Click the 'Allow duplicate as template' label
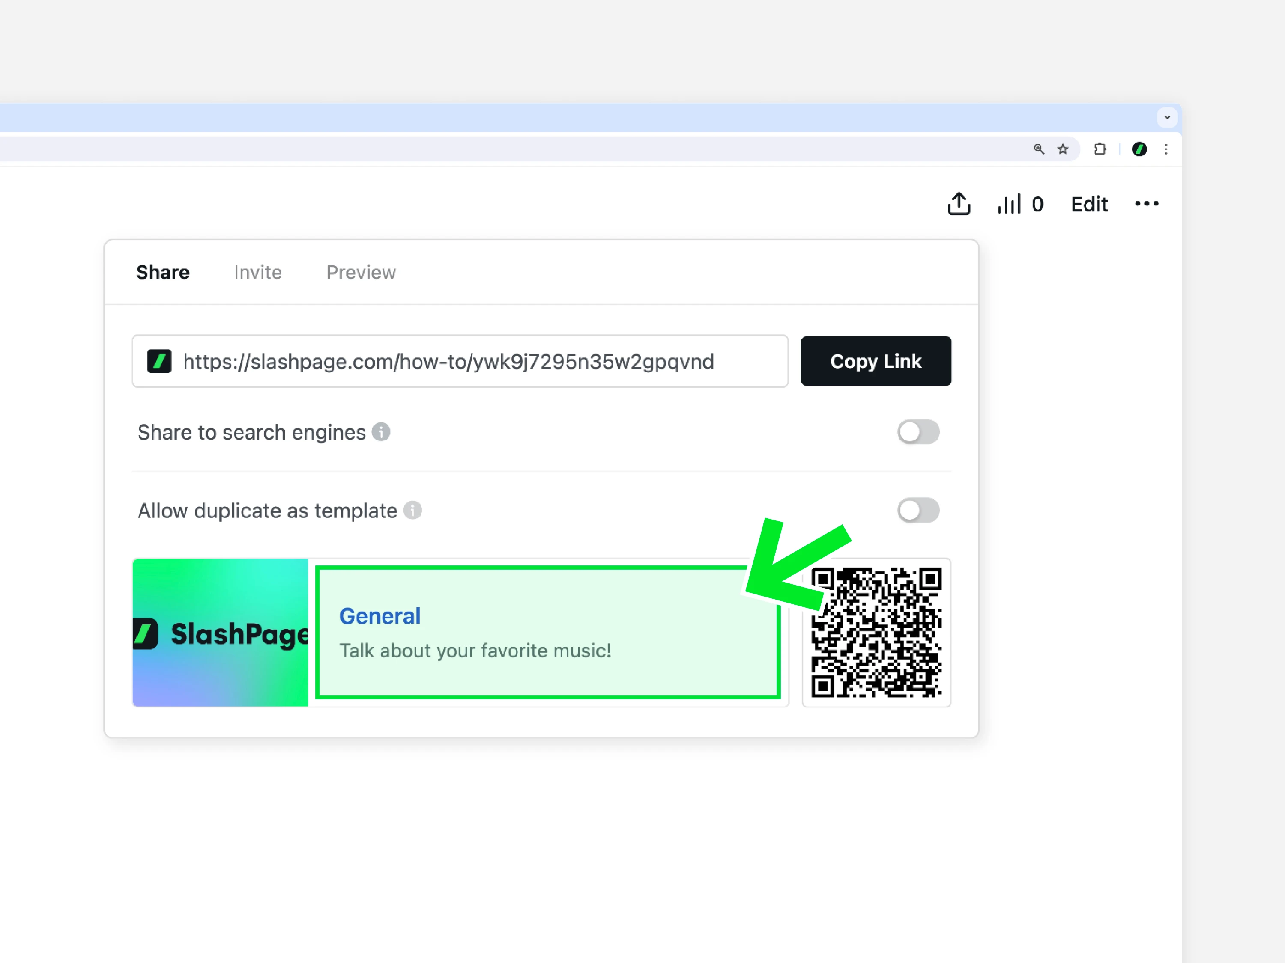The height and width of the screenshot is (963, 1285). [x=267, y=511]
